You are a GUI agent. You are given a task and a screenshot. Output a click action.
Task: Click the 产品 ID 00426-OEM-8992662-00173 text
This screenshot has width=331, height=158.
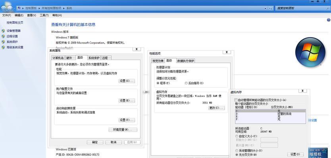[x=77, y=154]
